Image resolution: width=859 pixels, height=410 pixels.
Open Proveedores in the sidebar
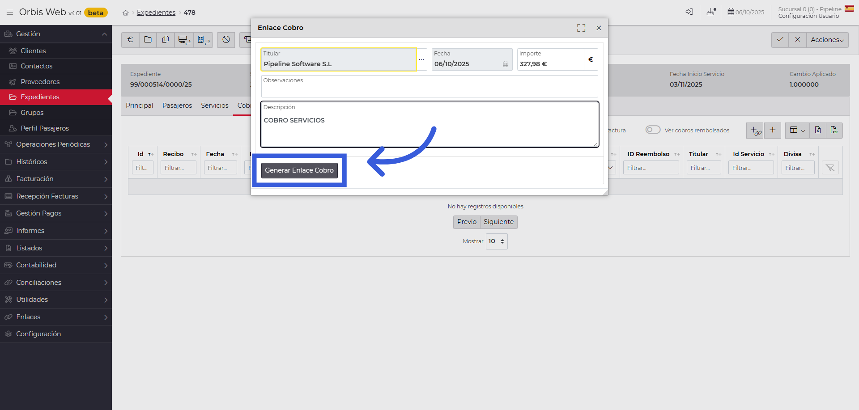click(x=56, y=82)
